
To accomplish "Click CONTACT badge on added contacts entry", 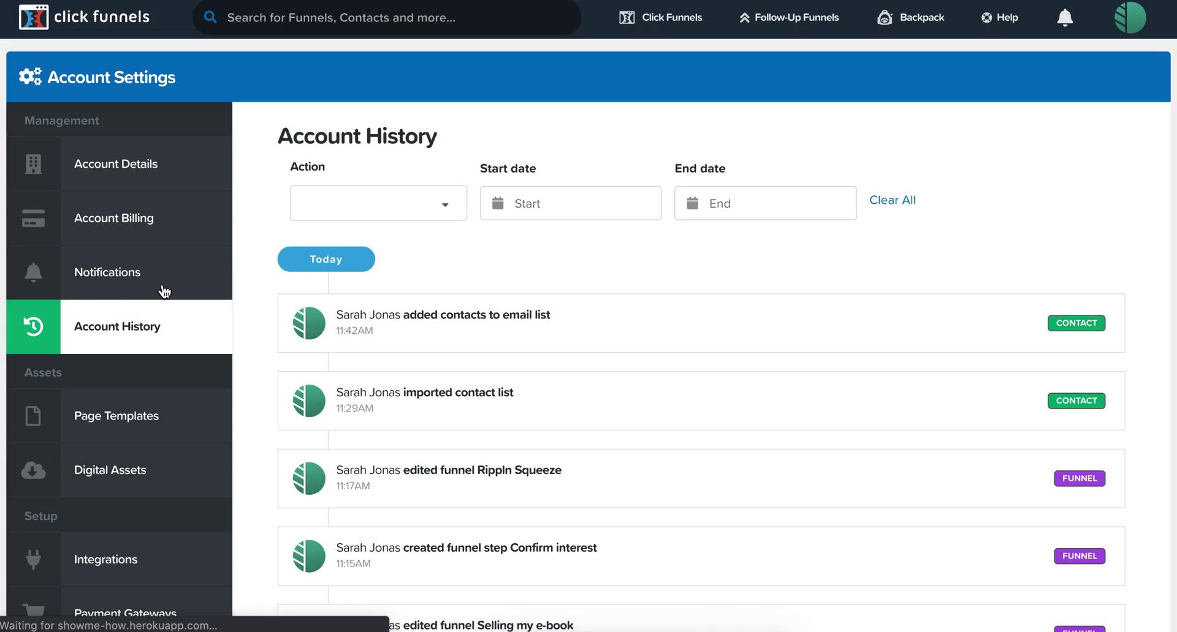I will (x=1076, y=323).
